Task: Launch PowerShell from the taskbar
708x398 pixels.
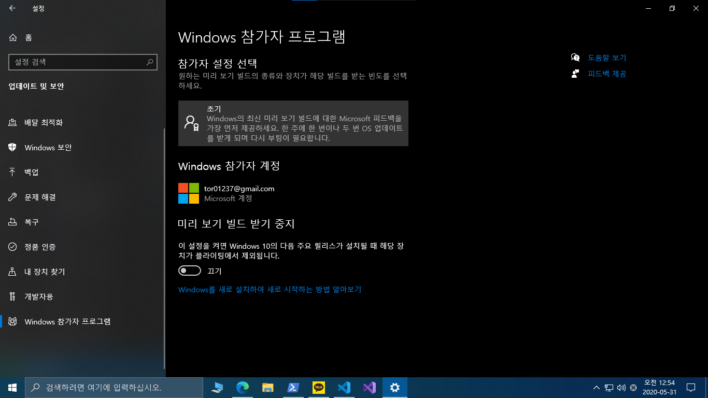Action: point(293,388)
